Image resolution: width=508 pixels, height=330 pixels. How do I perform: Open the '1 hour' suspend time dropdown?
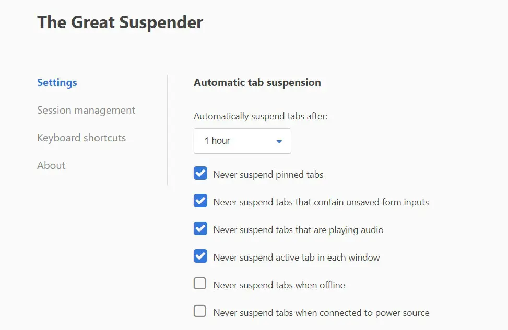(242, 141)
